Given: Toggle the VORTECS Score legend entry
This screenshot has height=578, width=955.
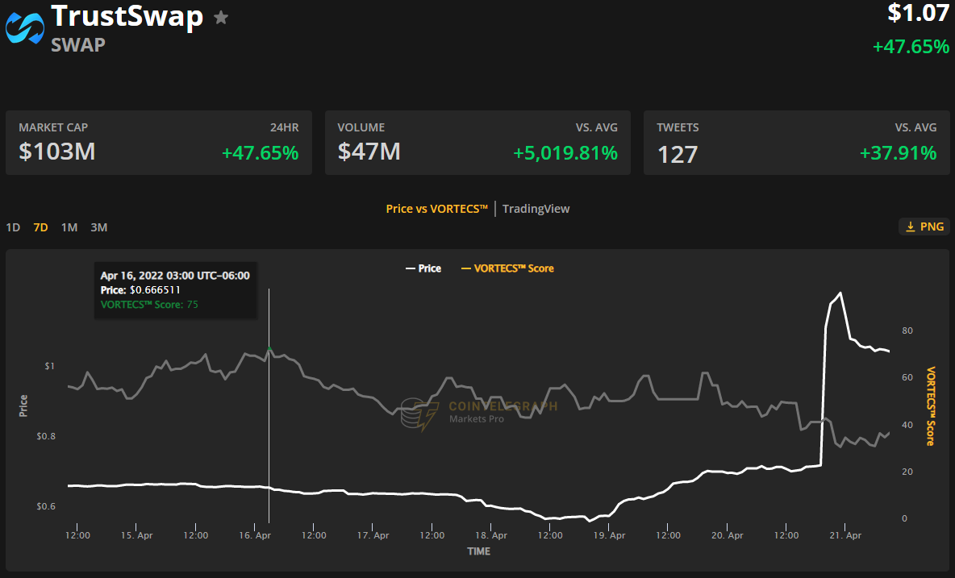Looking at the screenshot, I should tap(507, 268).
